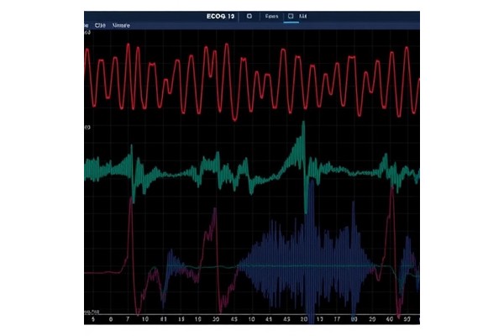Viewport: 504px width, 336px height.
Task: Click the channel label left of green trace
Action: (x=87, y=127)
